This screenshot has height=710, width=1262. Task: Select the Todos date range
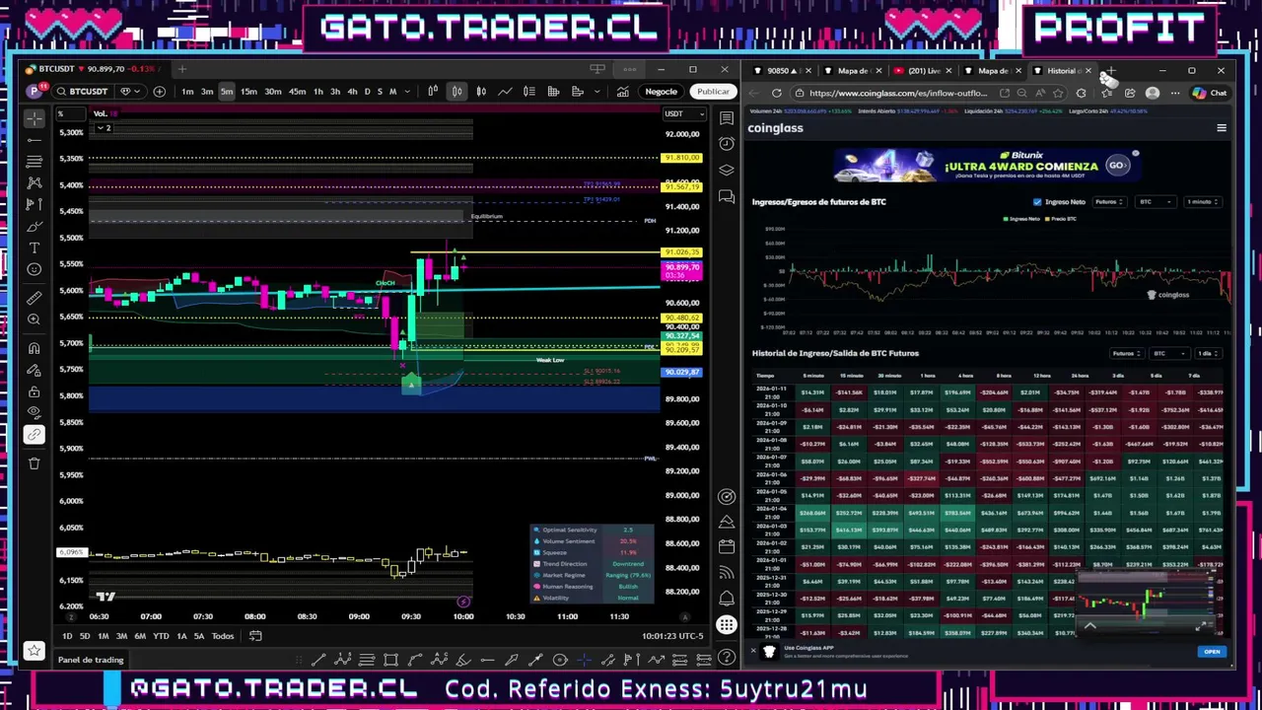[223, 636]
